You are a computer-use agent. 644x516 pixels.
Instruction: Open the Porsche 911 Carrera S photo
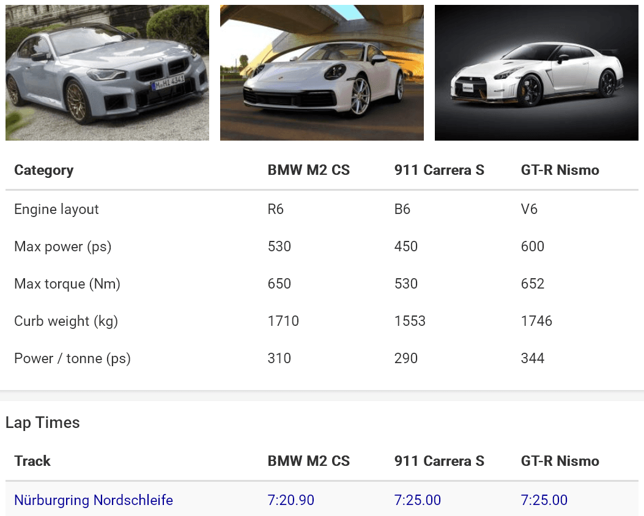pyautogui.click(x=322, y=73)
